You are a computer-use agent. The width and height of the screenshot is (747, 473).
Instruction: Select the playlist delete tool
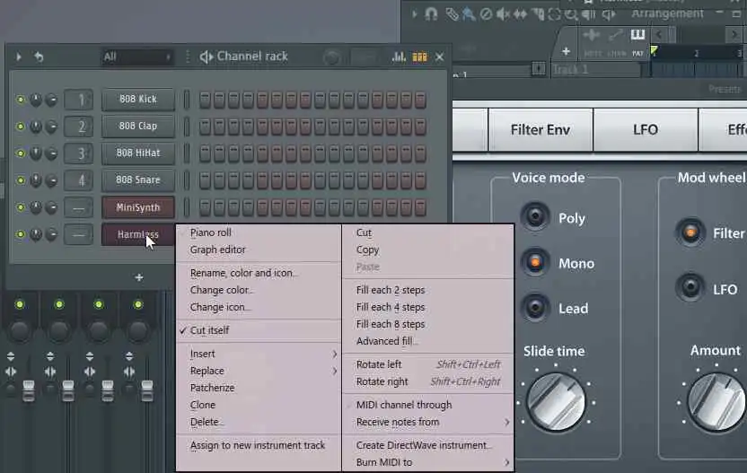[486, 14]
